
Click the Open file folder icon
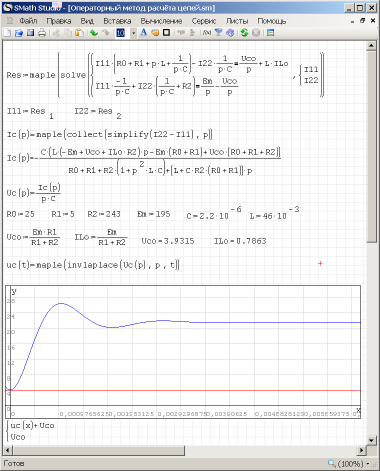18,33
